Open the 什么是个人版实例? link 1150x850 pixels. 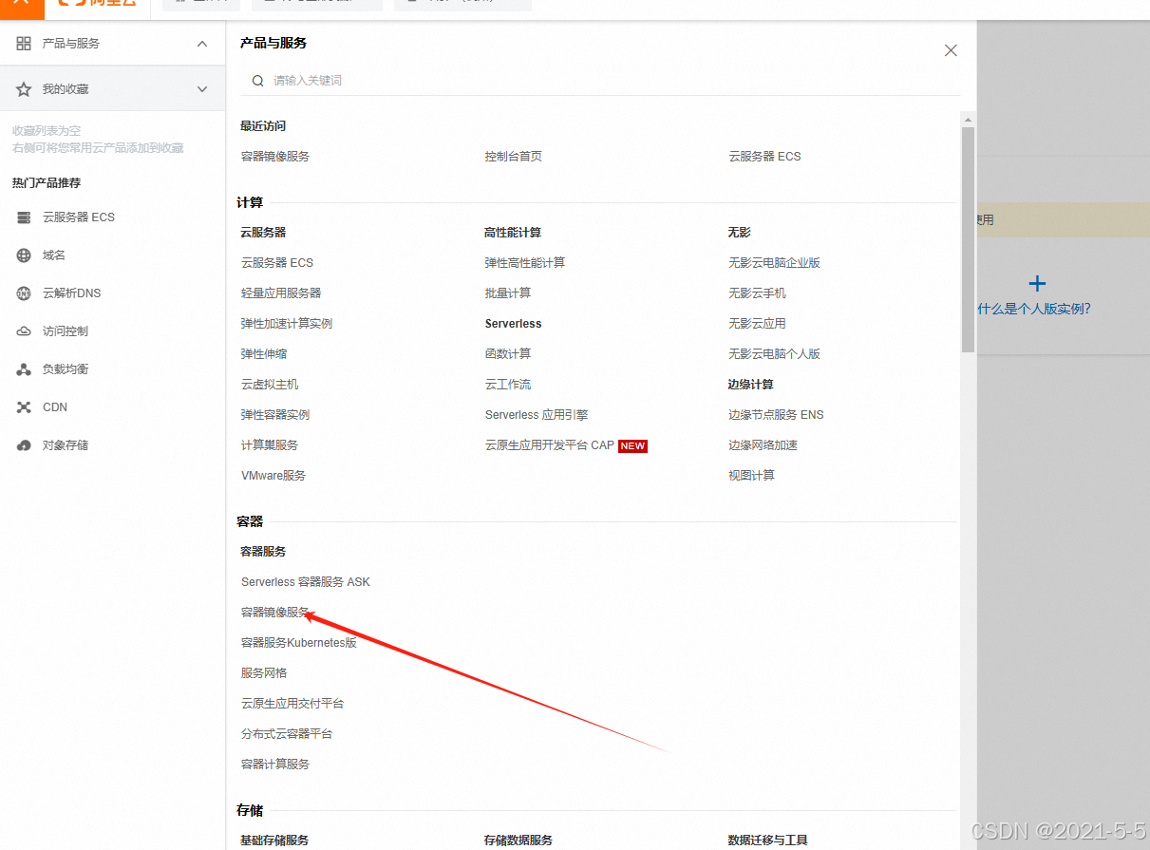tap(1034, 309)
